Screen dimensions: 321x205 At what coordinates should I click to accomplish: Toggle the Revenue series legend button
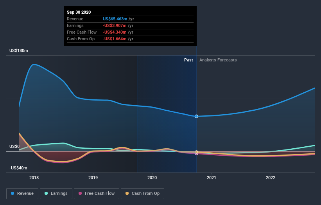click(22, 194)
